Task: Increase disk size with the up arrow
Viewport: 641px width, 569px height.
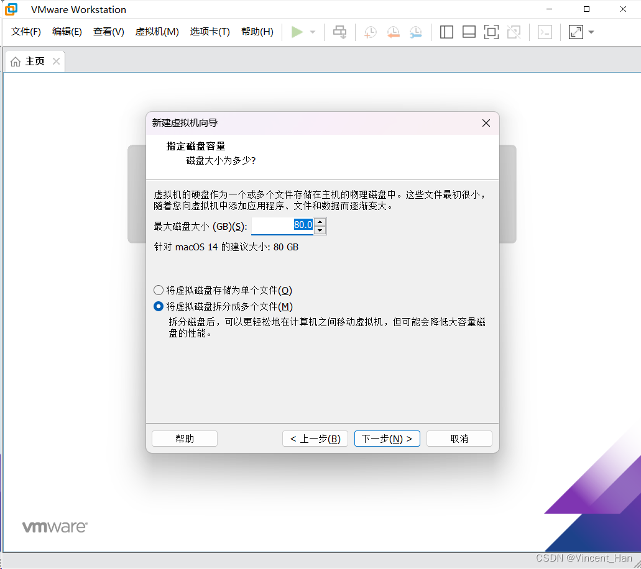Action: [x=320, y=222]
